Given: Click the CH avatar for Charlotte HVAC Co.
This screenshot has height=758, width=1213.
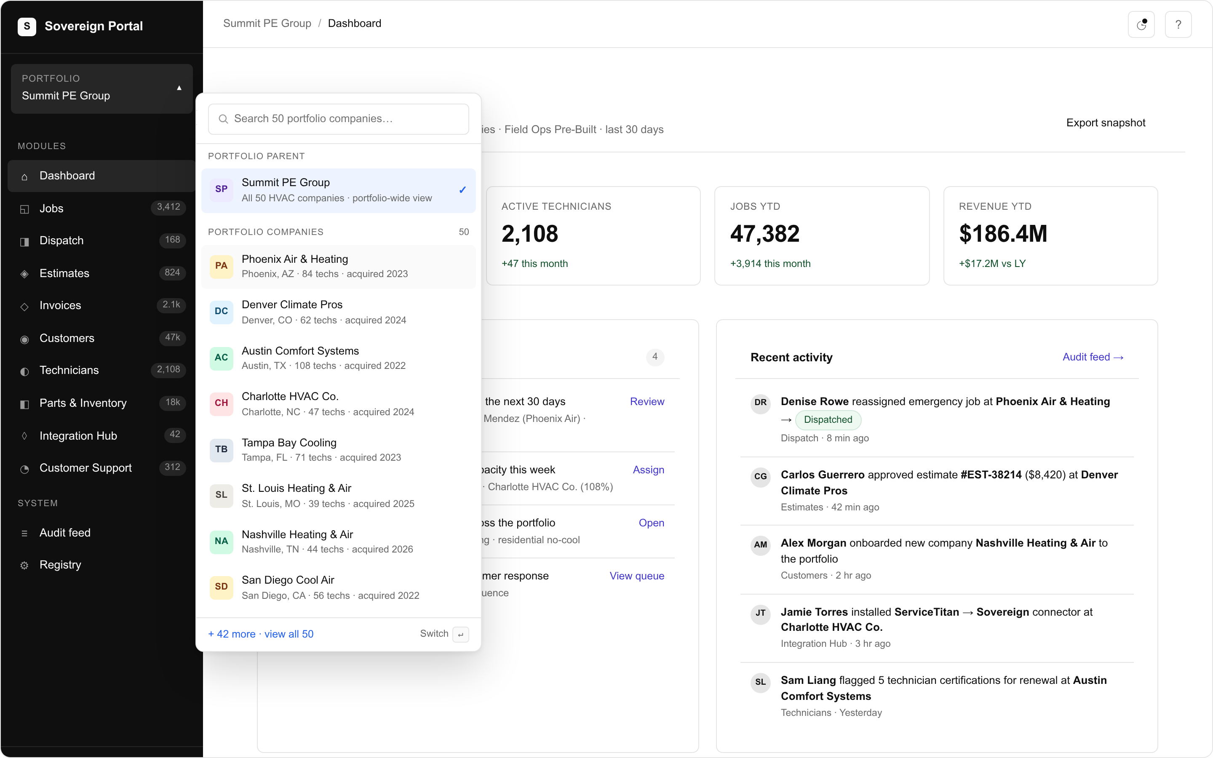Looking at the screenshot, I should [x=221, y=403].
